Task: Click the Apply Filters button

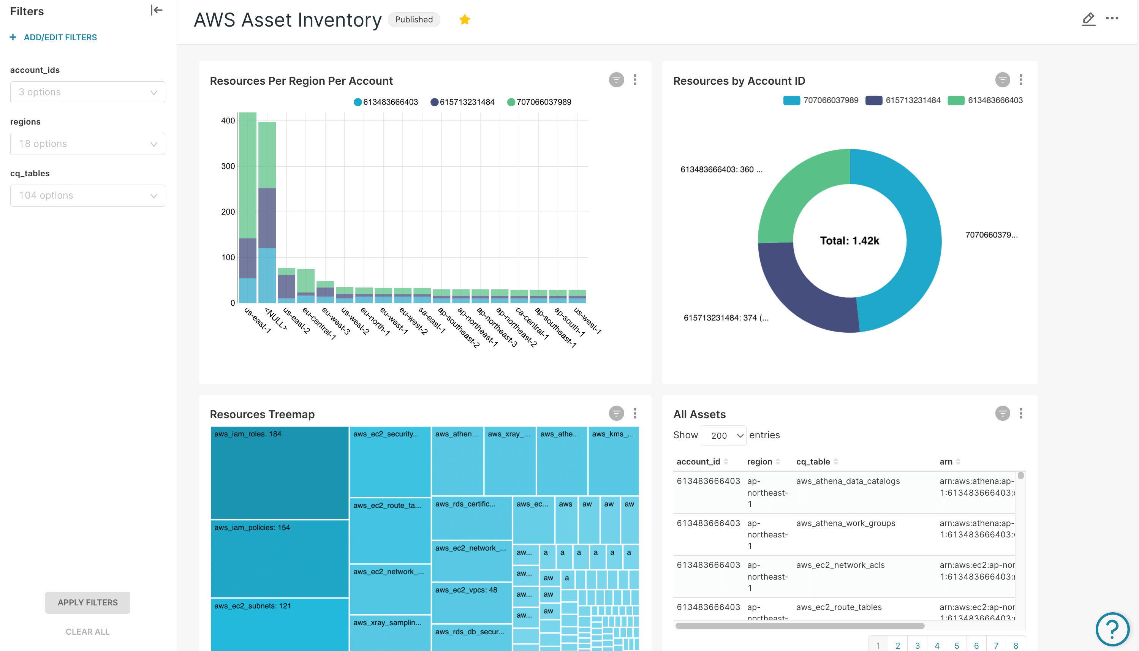Action: click(88, 602)
